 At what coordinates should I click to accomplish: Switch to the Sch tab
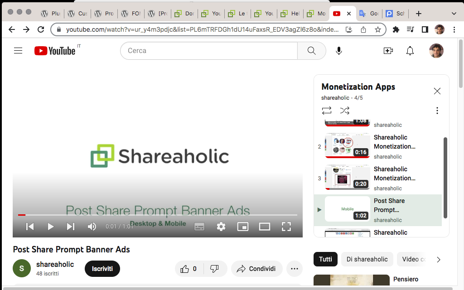coord(395,14)
